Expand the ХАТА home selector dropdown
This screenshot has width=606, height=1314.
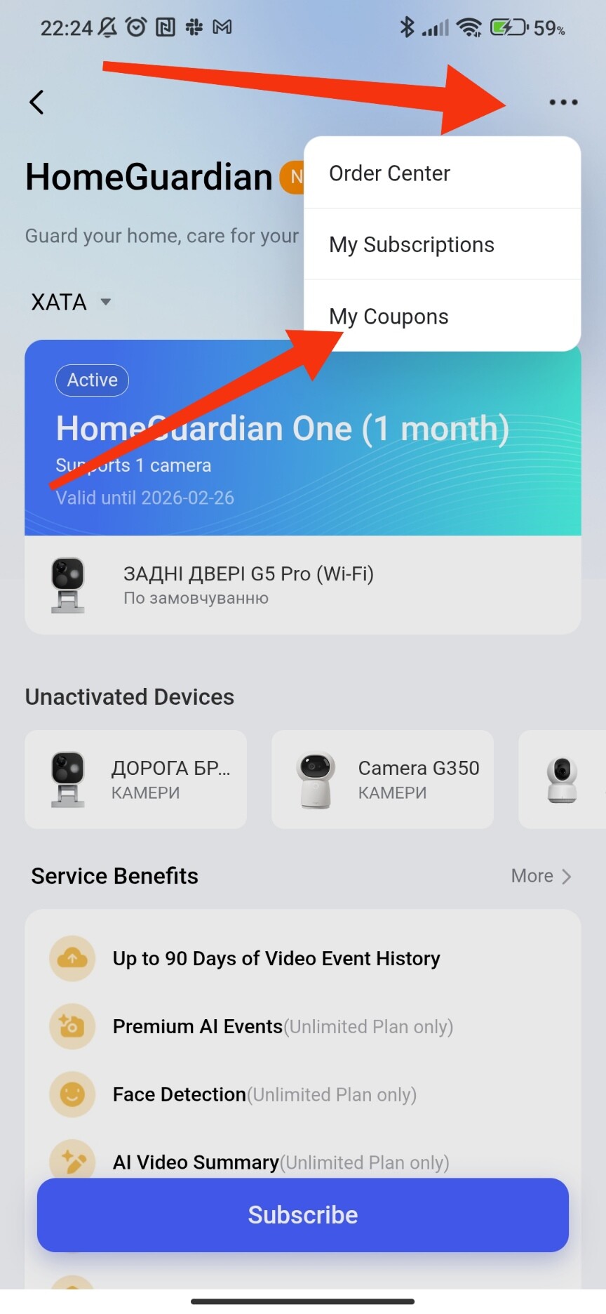[x=71, y=302]
